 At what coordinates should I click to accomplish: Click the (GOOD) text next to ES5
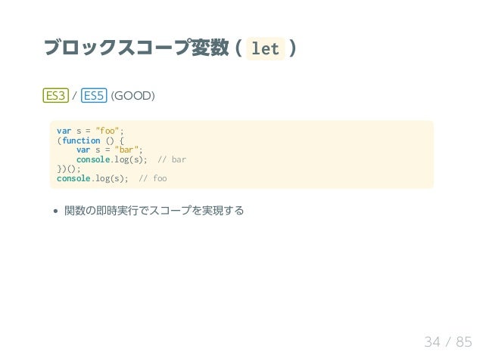(132, 96)
